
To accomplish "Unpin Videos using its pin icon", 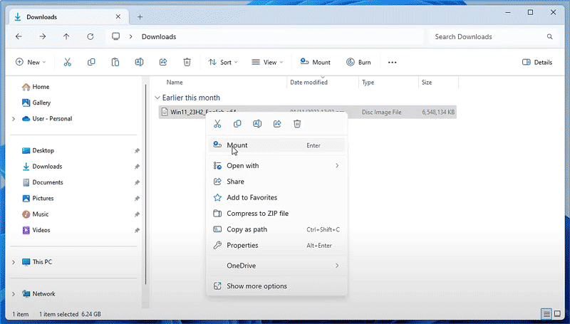I will tap(137, 230).
